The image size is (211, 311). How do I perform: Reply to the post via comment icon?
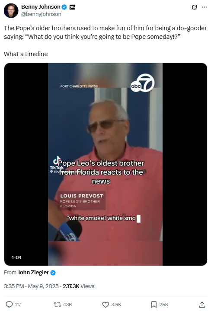(13, 305)
